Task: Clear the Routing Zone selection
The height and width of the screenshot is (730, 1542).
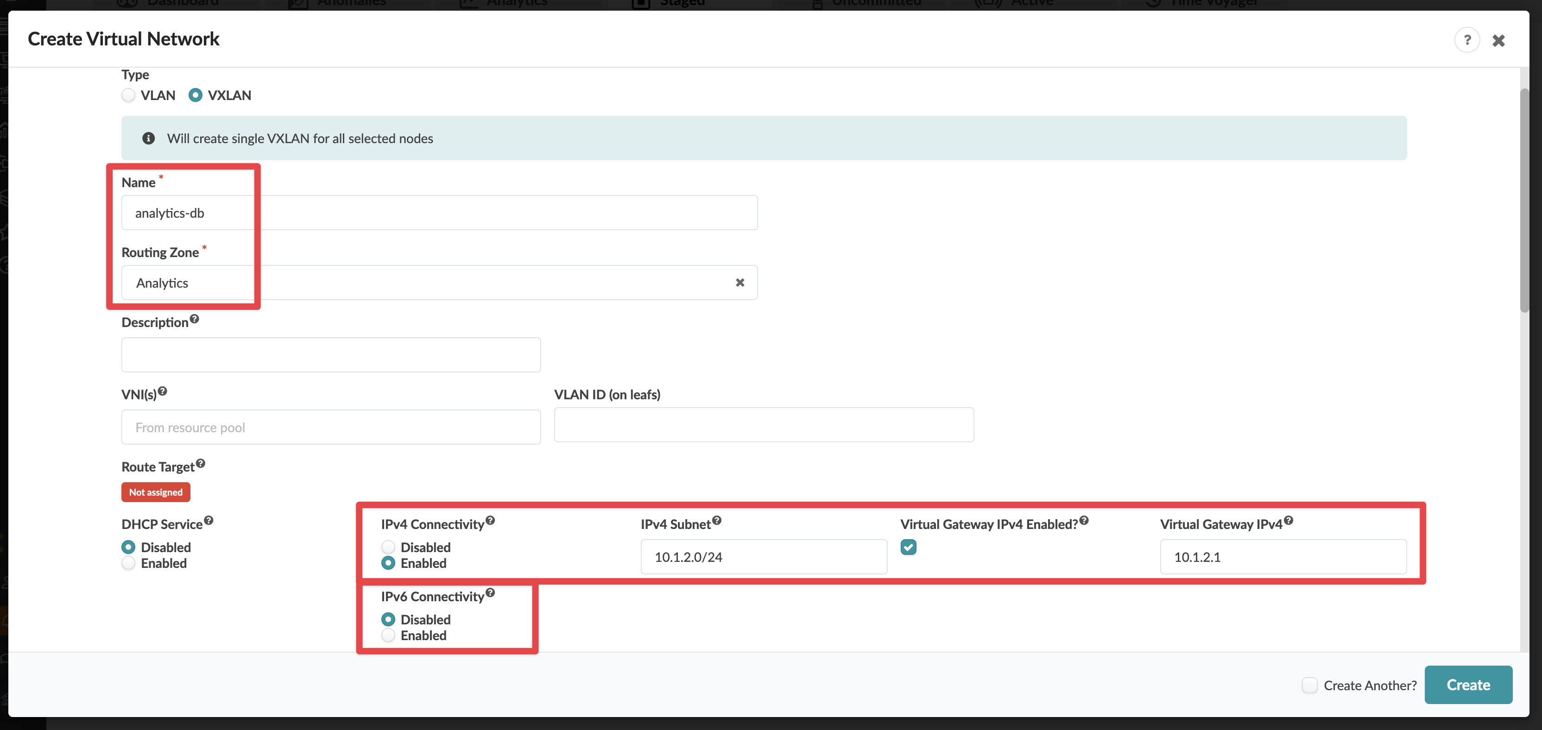Action: [740, 283]
